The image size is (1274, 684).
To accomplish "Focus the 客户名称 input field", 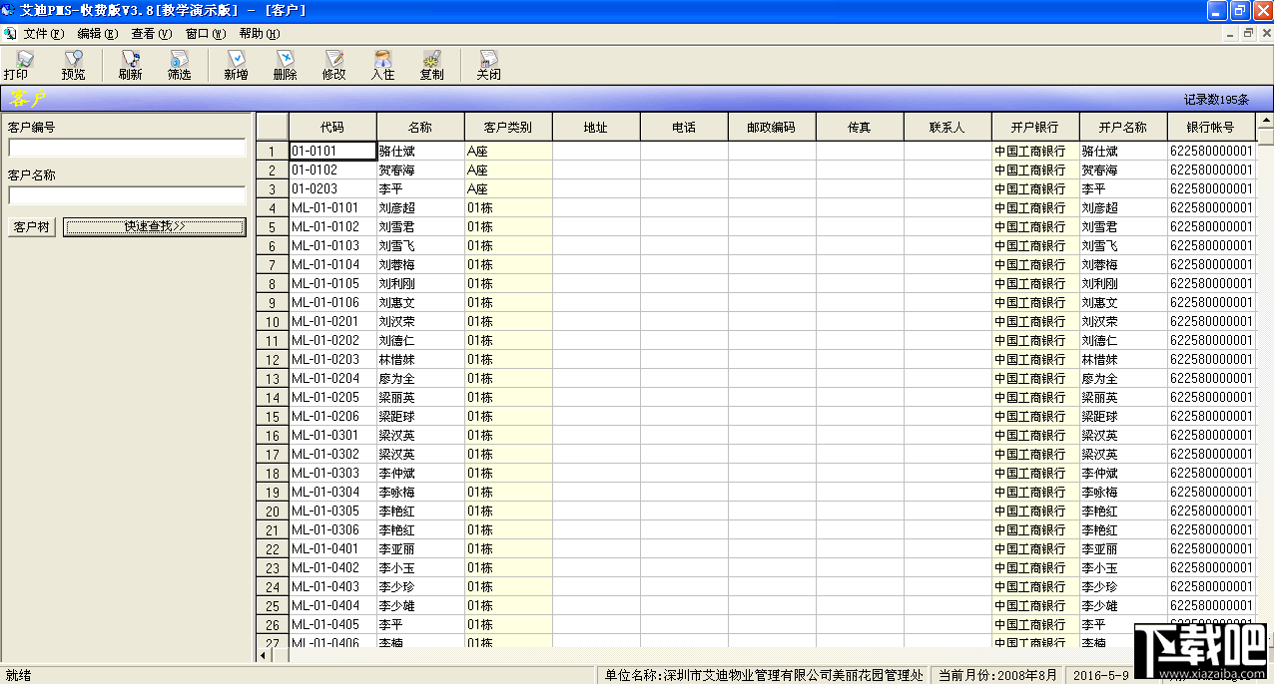I will click(127, 195).
